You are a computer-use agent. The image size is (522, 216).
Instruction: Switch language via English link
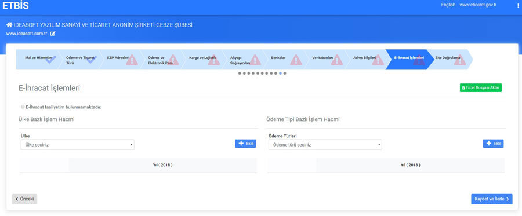(448, 5)
